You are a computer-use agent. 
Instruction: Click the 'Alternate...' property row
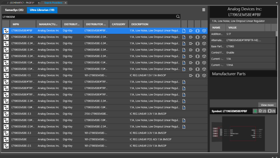click(x=243, y=40)
